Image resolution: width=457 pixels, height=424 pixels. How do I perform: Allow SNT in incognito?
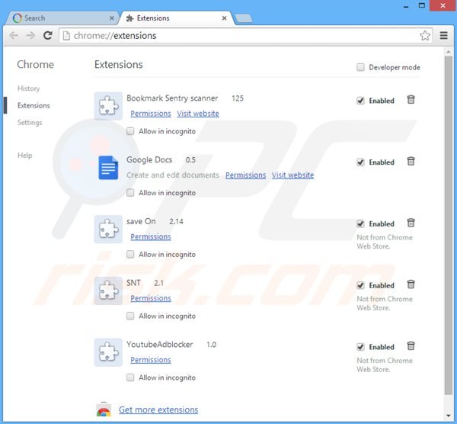131,316
